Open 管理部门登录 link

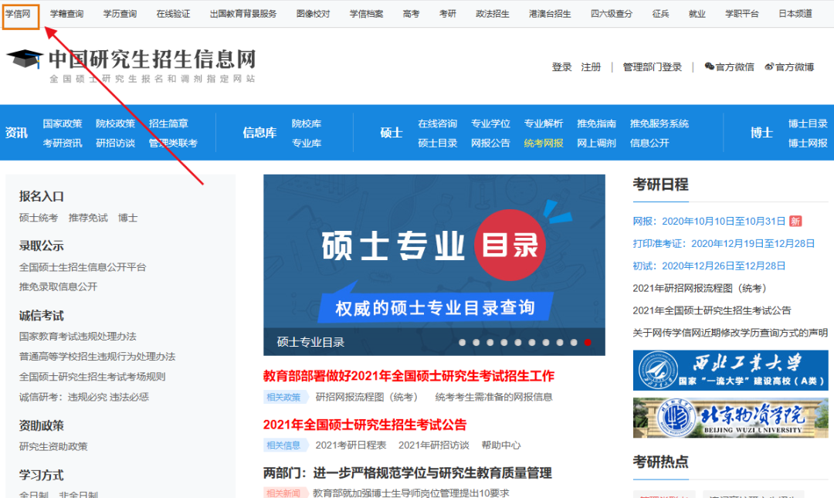click(x=653, y=67)
